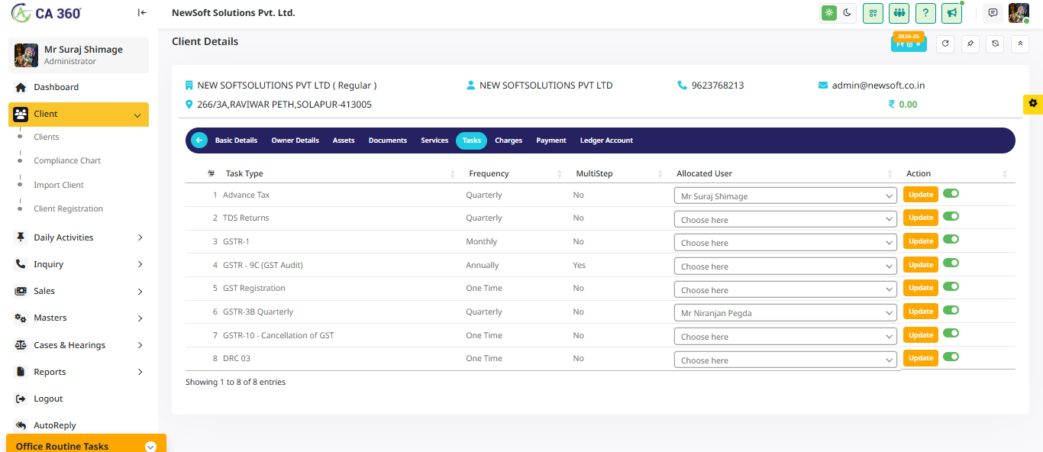The width and height of the screenshot is (1043, 452).
Task: Update the GSTR - 9C (GST Audit) task
Action: (921, 264)
